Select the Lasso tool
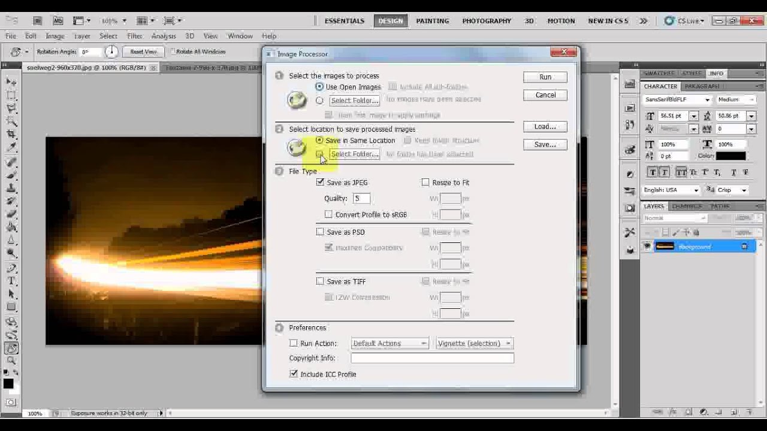 [x=11, y=108]
